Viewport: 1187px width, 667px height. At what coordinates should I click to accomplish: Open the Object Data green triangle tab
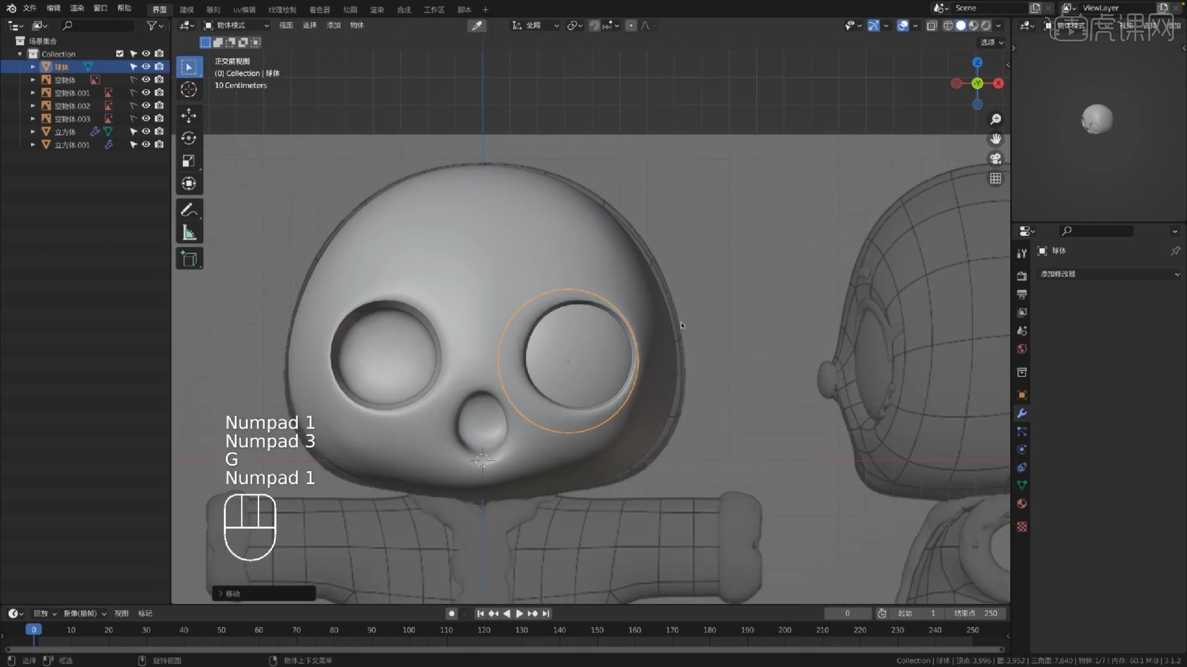pos(1022,485)
